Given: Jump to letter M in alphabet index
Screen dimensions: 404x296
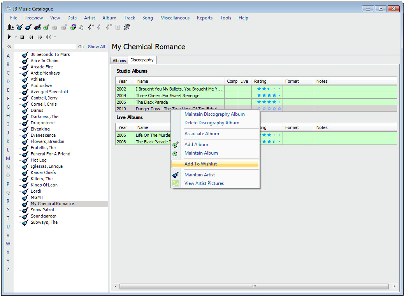Looking at the screenshot, I should coord(8,158).
